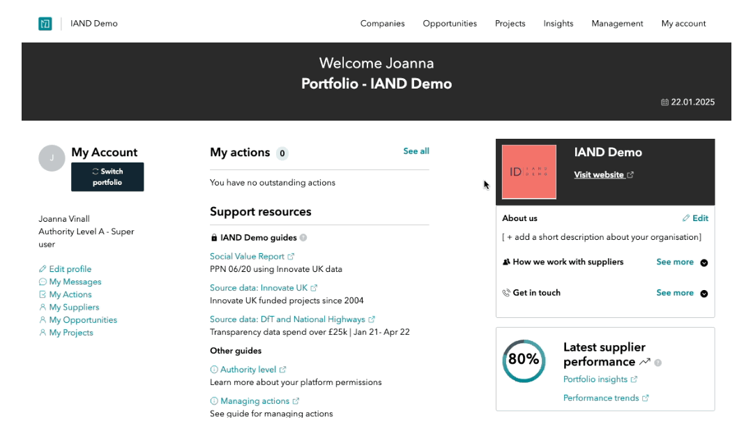
Task: Click the IAND Demo company logo thumbnail
Action: pos(529,172)
